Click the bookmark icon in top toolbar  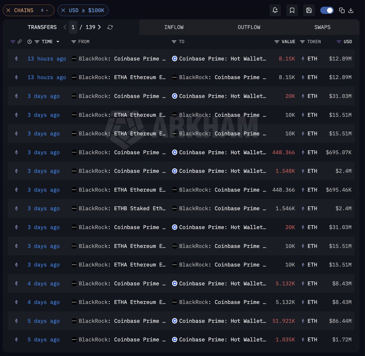pos(292,10)
